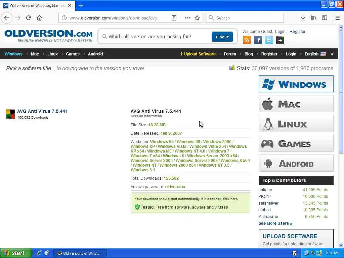Screen dimensions: 344x258
Task: Open the browser Home icon
Action: click(x=39, y=18)
